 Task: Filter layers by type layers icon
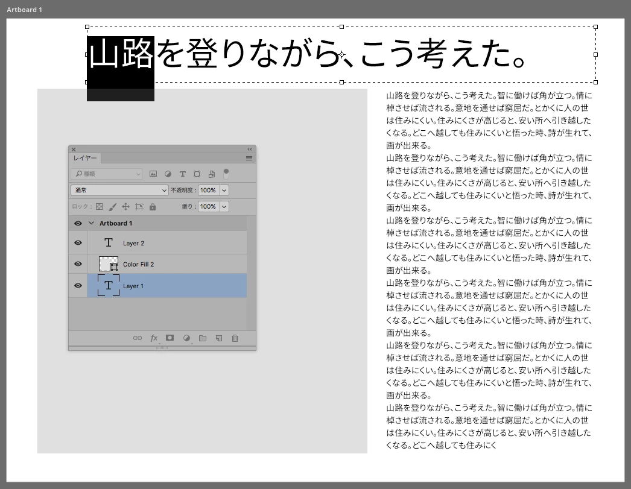[x=183, y=174]
